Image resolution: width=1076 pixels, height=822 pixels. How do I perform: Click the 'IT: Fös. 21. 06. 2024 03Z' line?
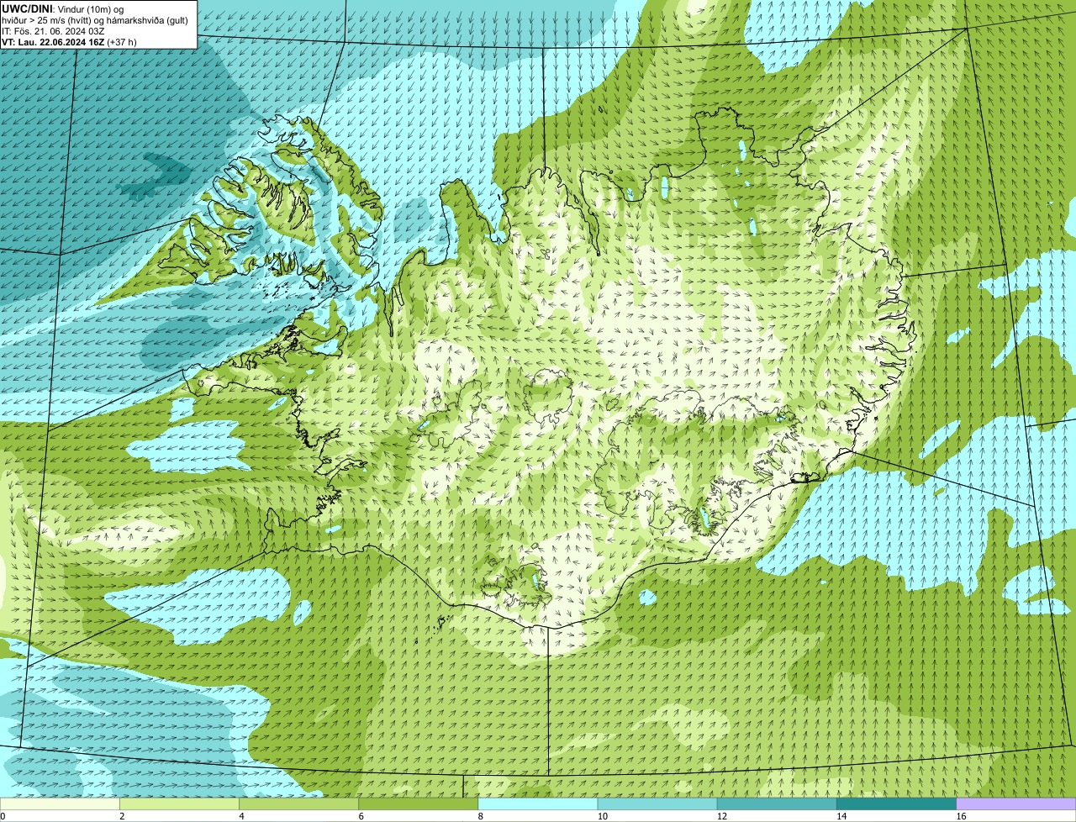pos(53,31)
